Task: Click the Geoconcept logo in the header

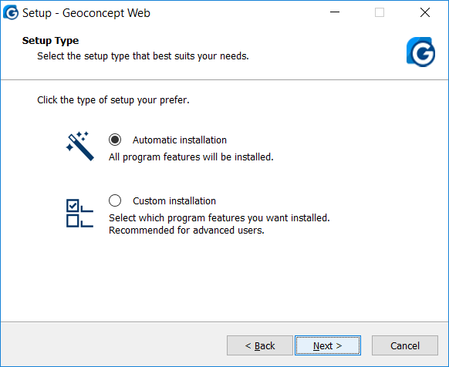Action: 420,52
